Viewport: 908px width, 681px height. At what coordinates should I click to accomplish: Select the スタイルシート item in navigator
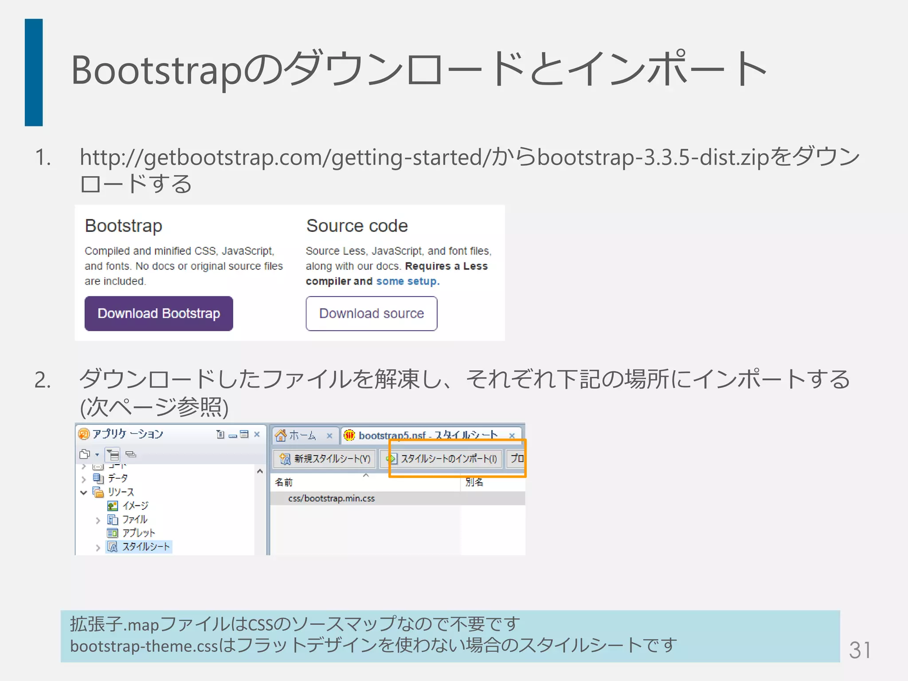click(x=146, y=547)
